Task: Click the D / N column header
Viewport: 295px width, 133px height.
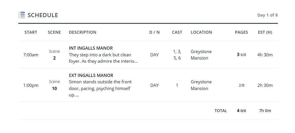Action: (x=154, y=32)
